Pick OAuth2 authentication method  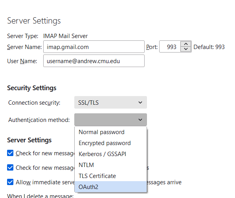(110, 187)
